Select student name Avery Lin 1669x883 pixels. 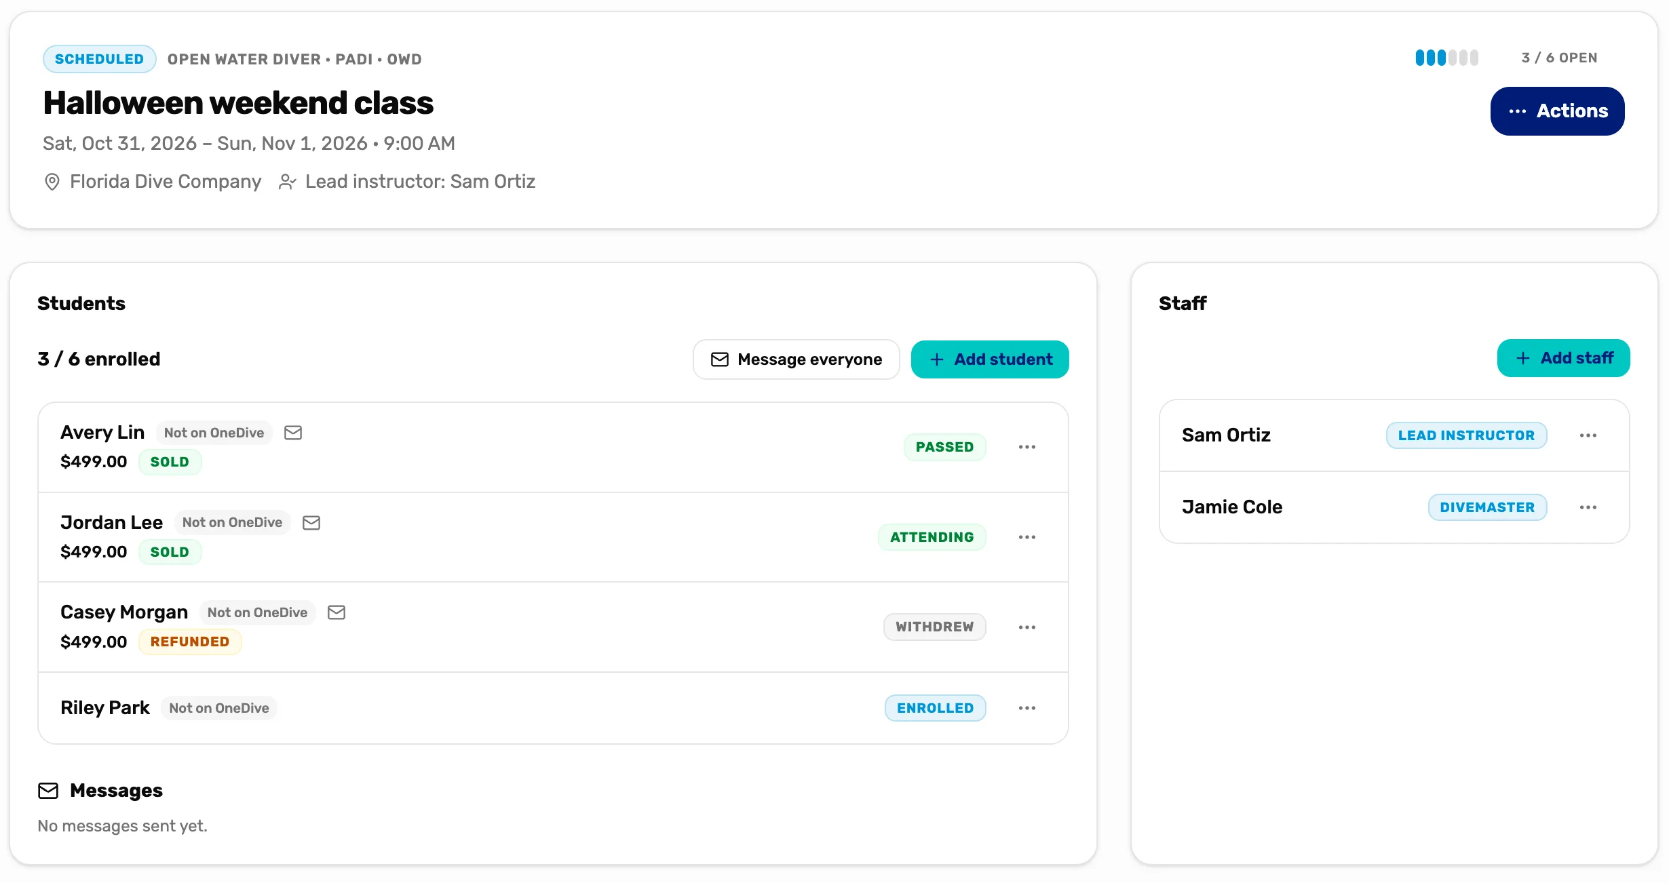tap(102, 433)
